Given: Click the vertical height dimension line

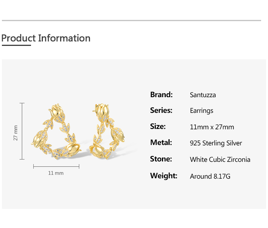Looking at the screenshot, I should pos(22,131).
